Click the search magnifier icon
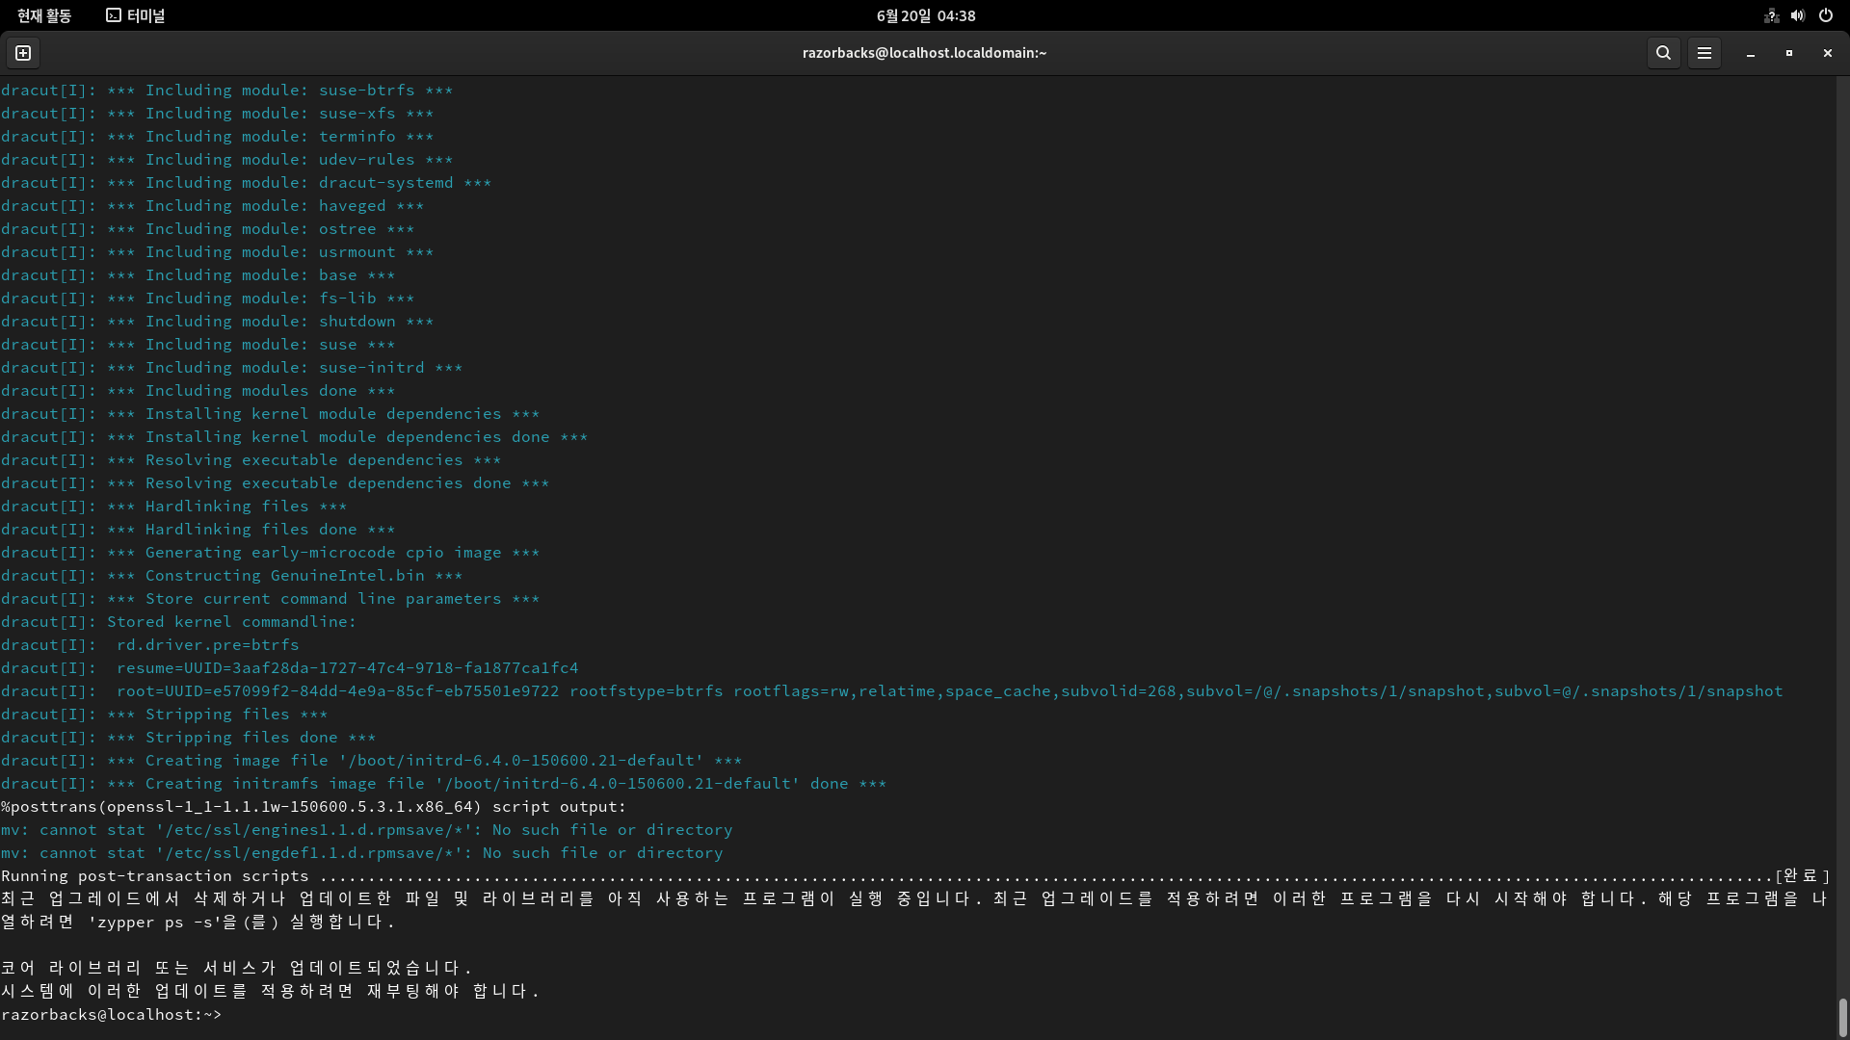 tap(1663, 53)
